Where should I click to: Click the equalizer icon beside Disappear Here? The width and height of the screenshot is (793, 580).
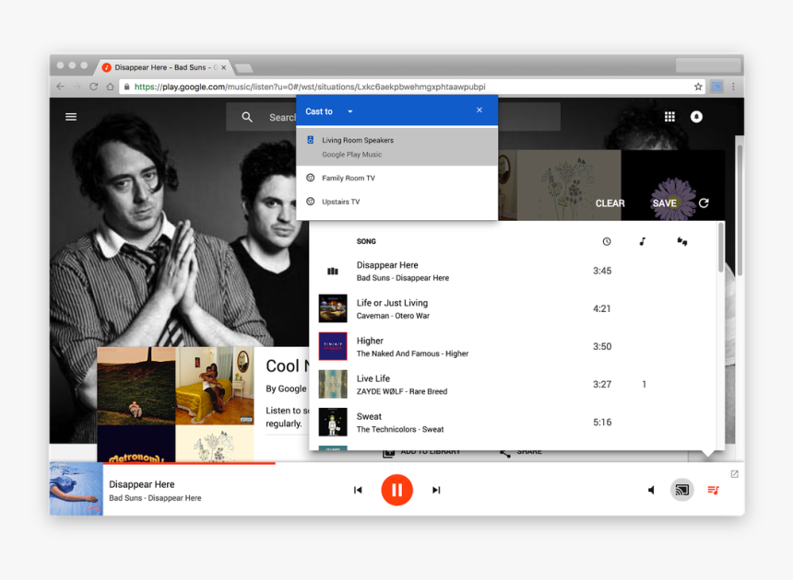point(332,271)
